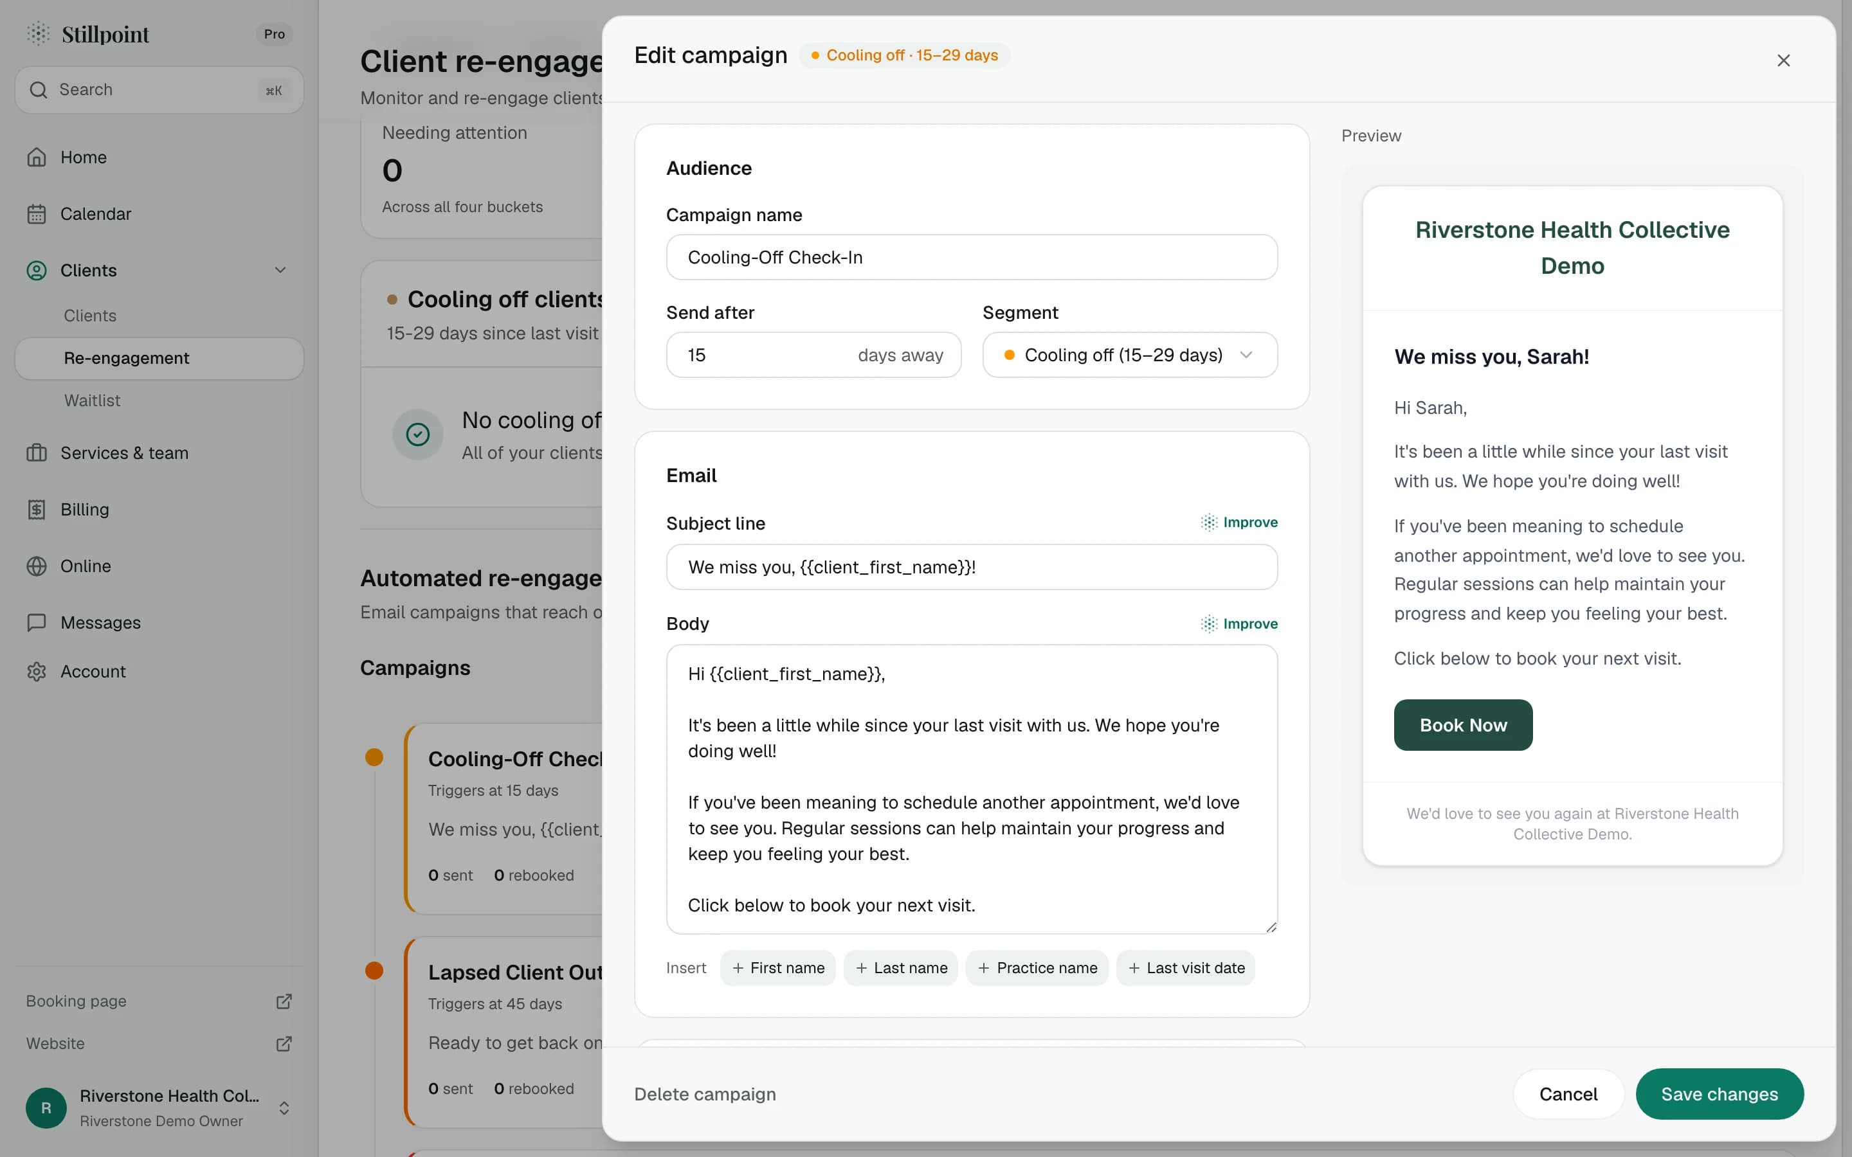The width and height of the screenshot is (1852, 1157).
Task: Click the Messages chat bubble icon
Action: point(37,622)
